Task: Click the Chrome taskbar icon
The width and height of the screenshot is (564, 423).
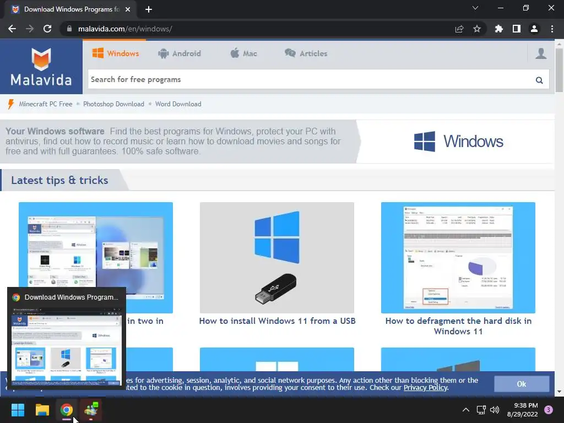Action: pos(67,410)
